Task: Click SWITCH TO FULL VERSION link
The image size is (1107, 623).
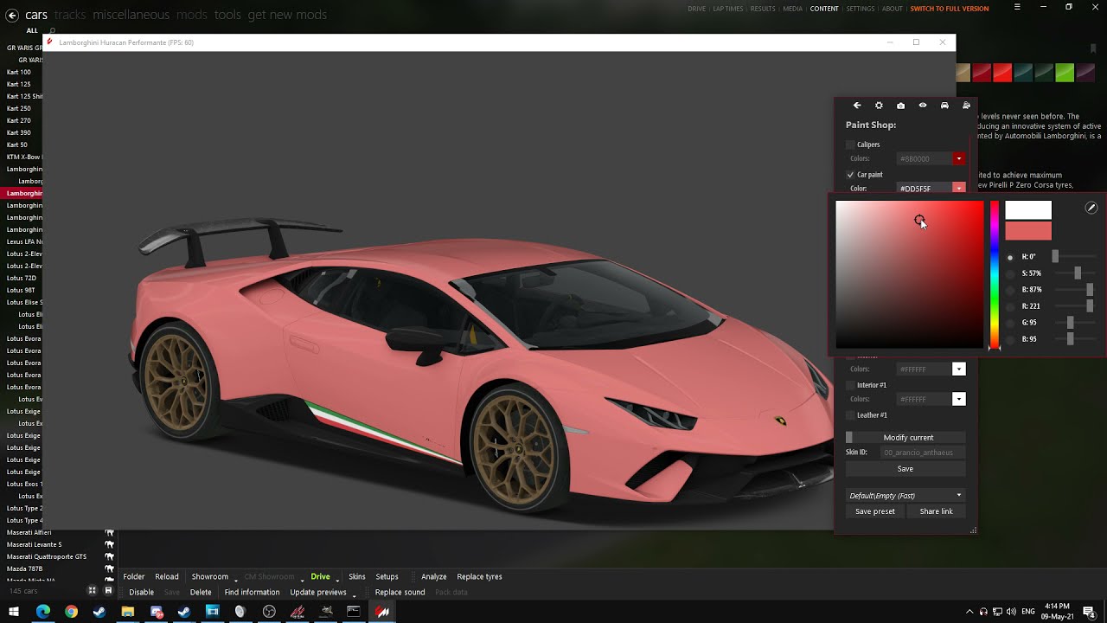Action: point(950,9)
